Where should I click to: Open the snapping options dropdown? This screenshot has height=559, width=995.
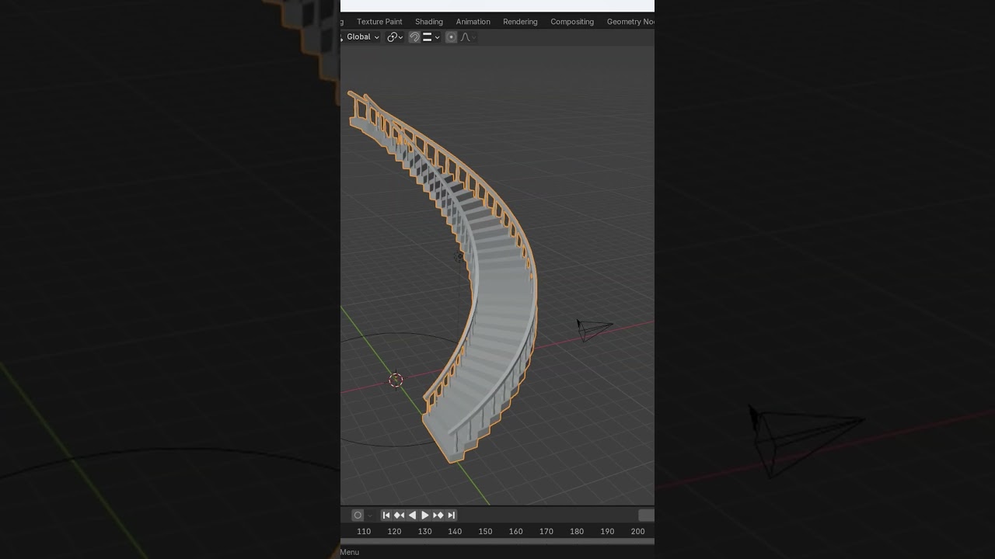coord(431,37)
